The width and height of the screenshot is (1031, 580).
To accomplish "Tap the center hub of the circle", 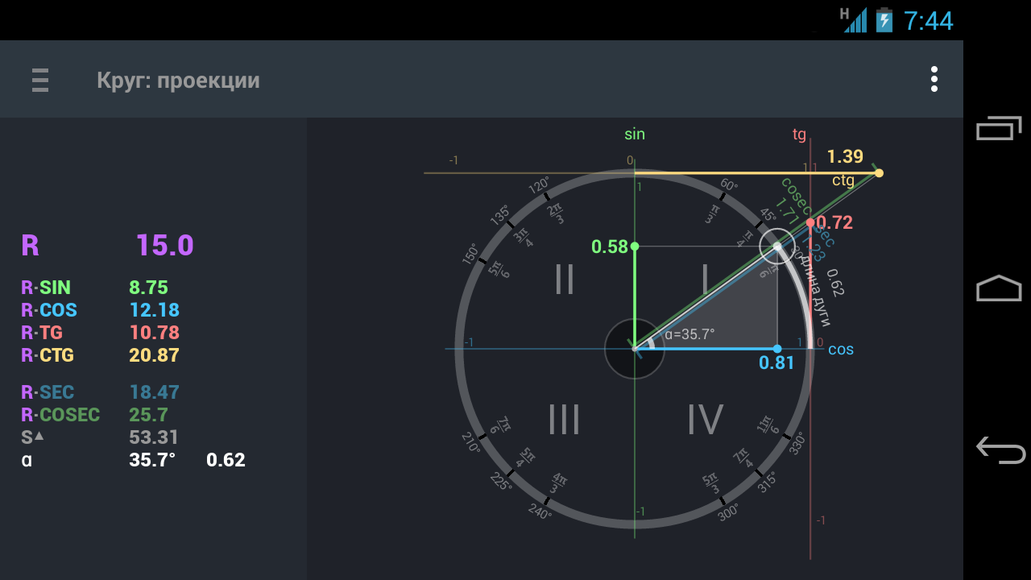I will click(x=635, y=349).
